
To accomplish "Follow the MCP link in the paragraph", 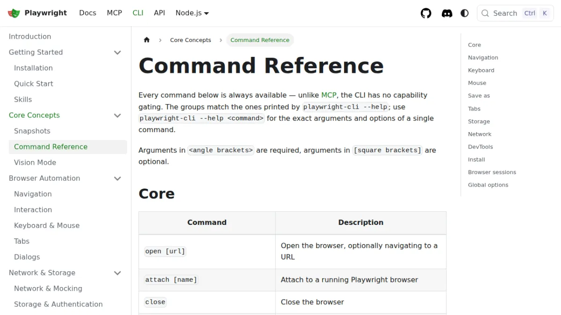I will pyautogui.click(x=329, y=95).
